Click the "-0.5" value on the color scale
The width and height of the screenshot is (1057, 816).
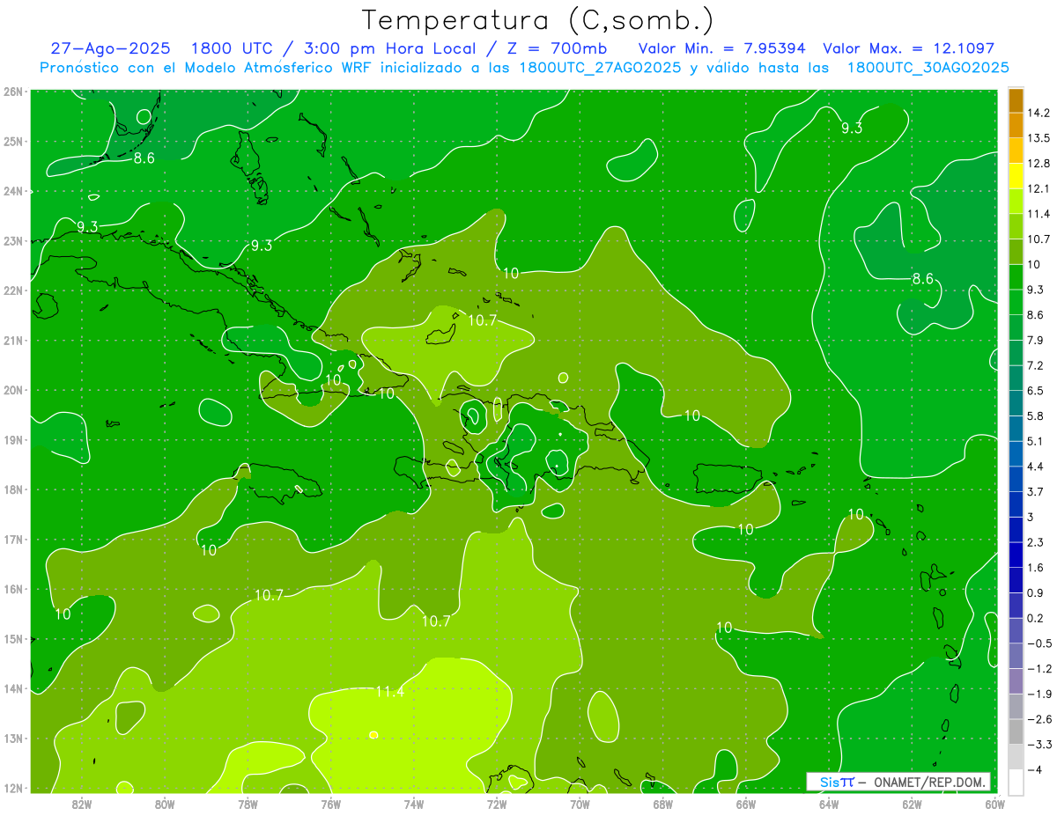pyautogui.click(x=1039, y=643)
